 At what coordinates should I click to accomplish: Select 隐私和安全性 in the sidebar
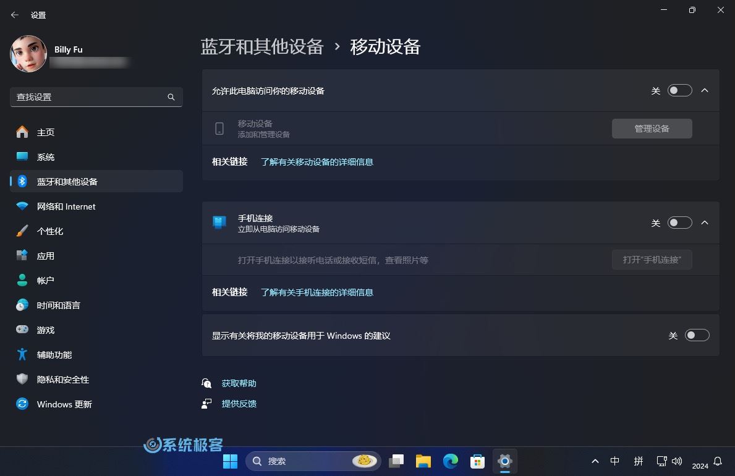(63, 379)
